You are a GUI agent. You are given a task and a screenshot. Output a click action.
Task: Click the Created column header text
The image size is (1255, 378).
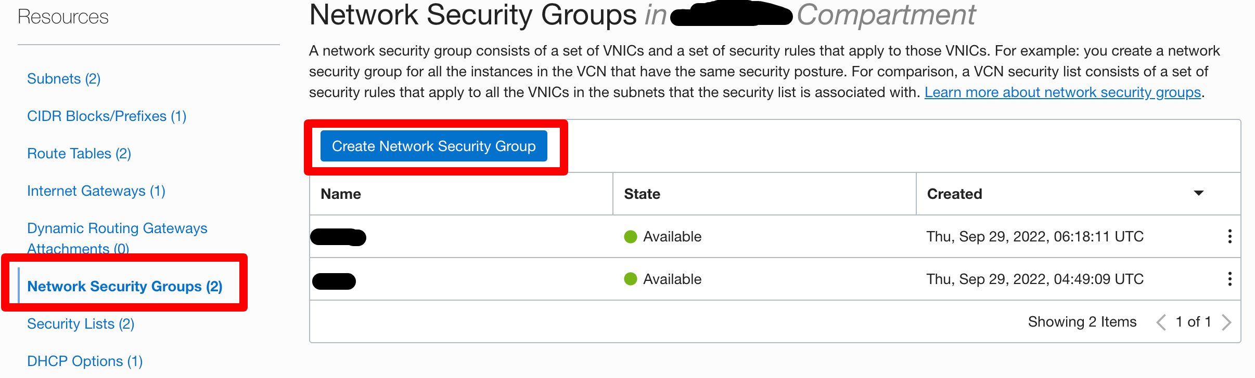tap(954, 194)
